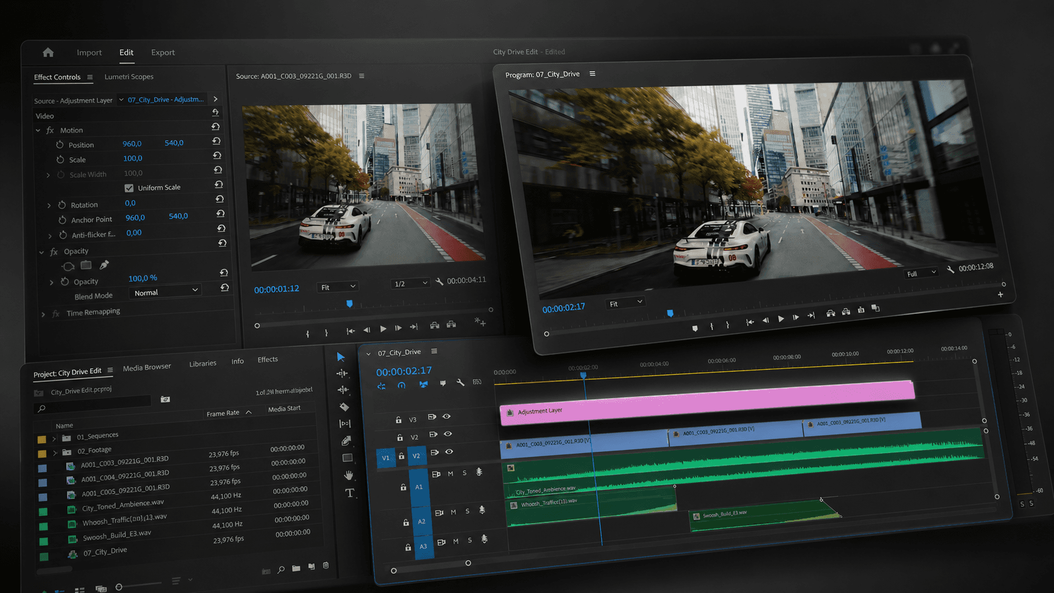Solo the A2 audio track
This screenshot has height=593, width=1054.
coord(467,512)
